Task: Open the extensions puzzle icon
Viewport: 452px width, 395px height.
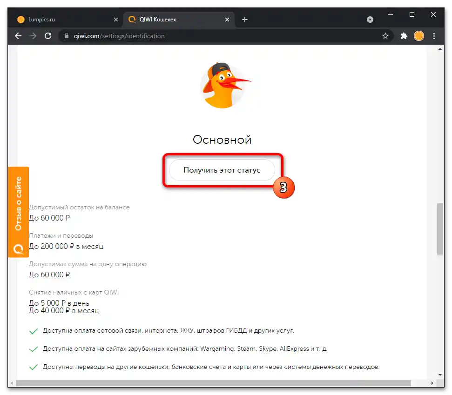Action: 404,36
